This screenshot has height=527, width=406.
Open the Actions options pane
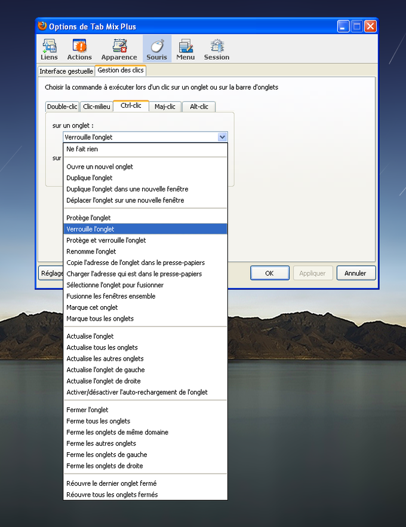pyautogui.click(x=79, y=49)
